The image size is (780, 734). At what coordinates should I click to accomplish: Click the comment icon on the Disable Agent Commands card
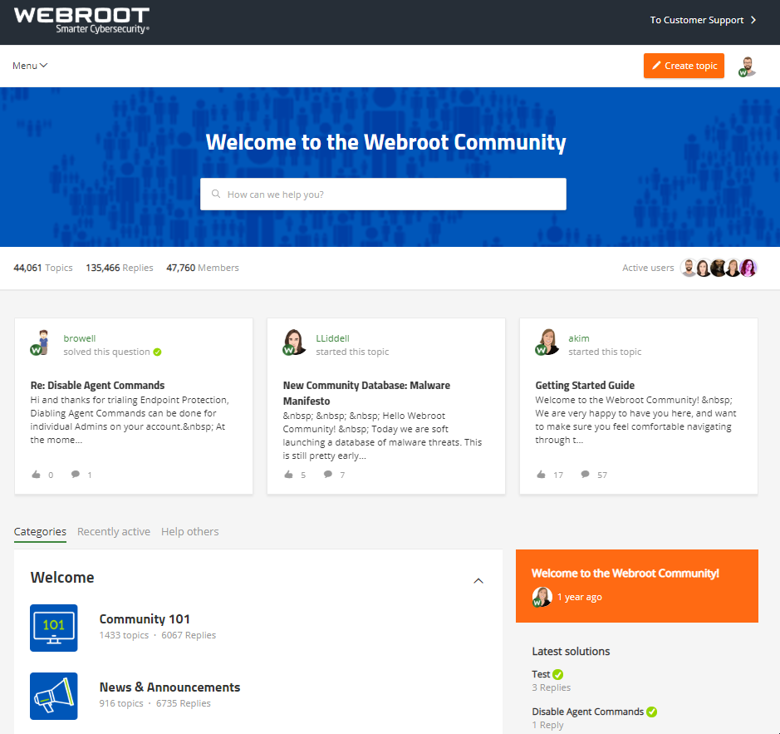[x=75, y=474]
